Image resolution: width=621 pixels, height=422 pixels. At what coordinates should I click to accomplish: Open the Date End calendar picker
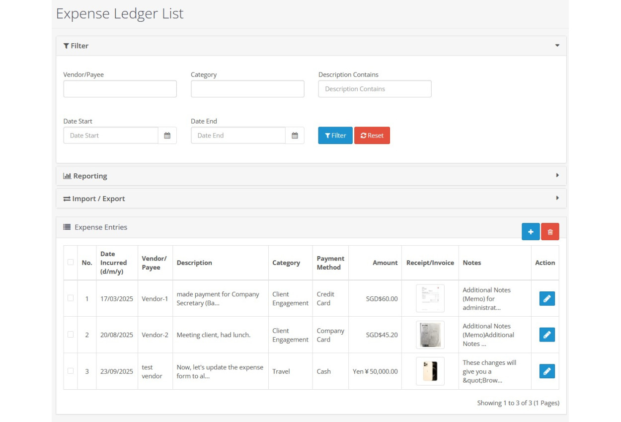[295, 136]
